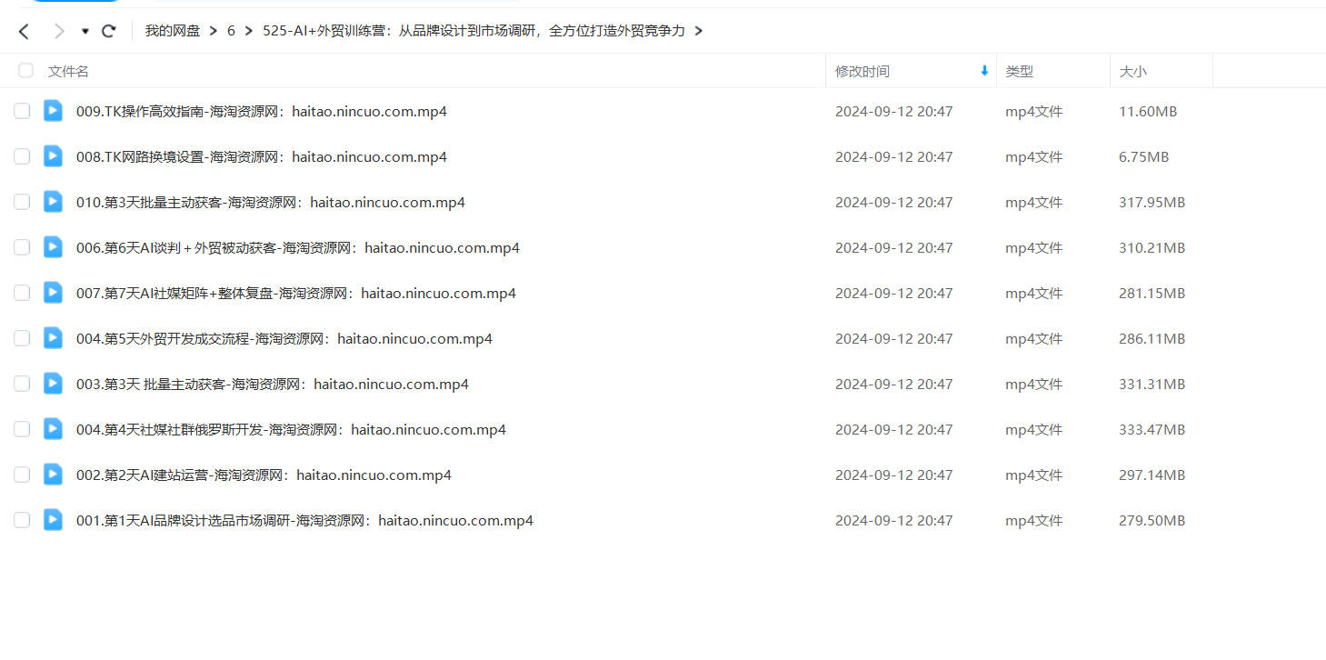Open the folder 6 breadcrumb

point(231,31)
